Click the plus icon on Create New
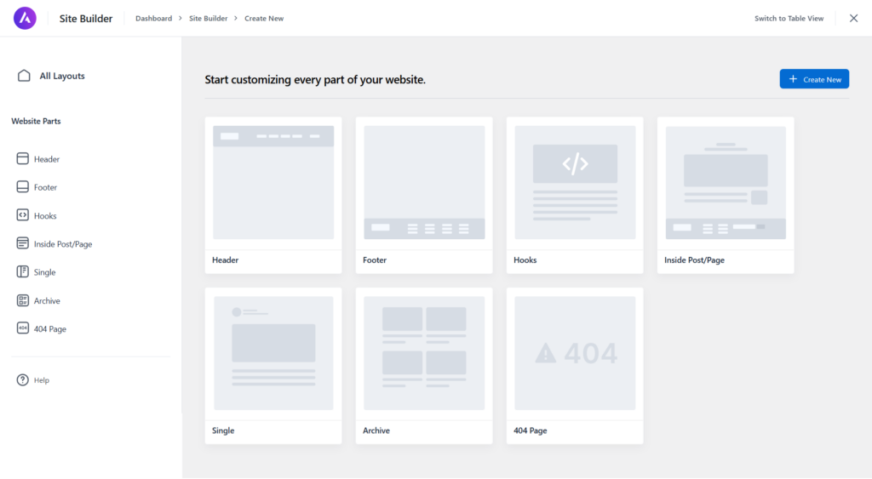The width and height of the screenshot is (872, 479). coord(793,79)
